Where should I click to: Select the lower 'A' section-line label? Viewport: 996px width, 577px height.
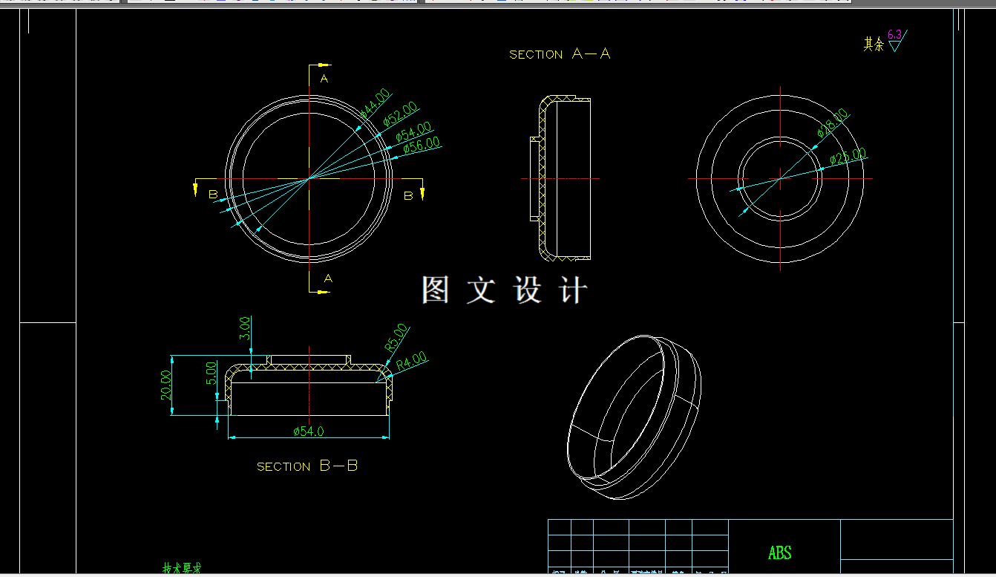(328, 278)
